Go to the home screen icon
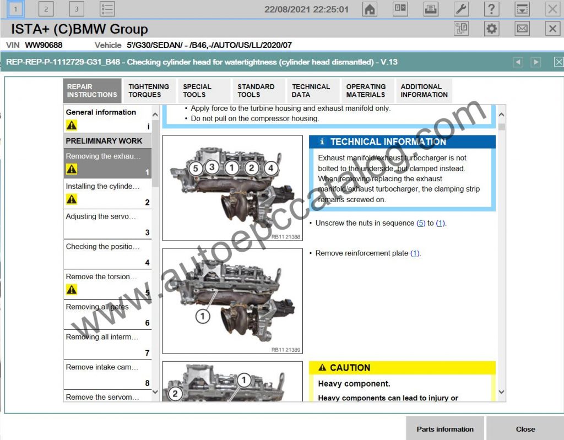 (x=370, y=9)
